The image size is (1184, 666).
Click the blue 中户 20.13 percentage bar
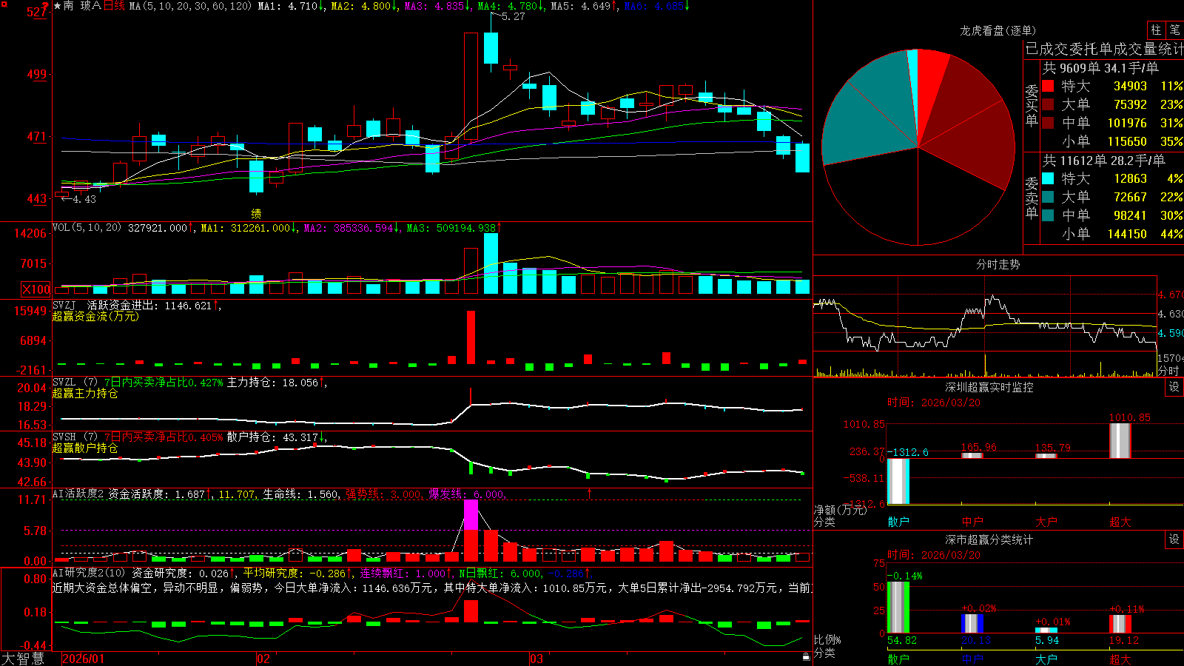click(x=972, y=624)
